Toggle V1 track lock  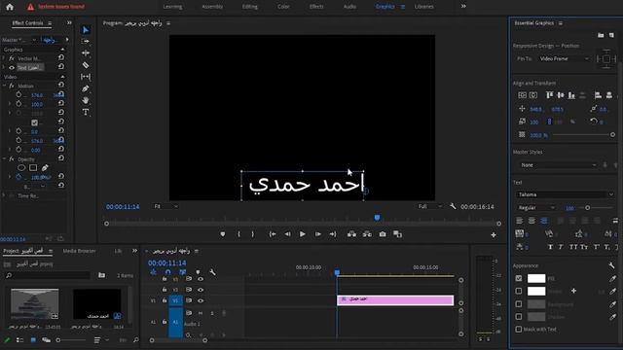[x=165, y=300]
